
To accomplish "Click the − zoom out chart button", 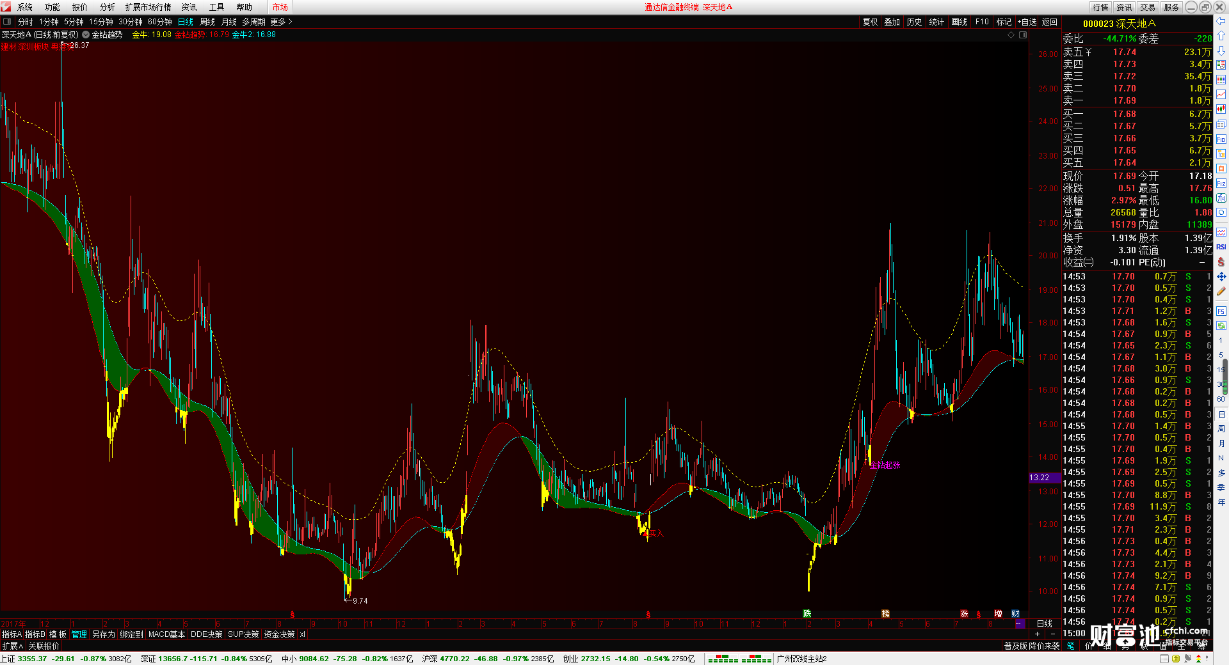I will (x=1053, y=634).
